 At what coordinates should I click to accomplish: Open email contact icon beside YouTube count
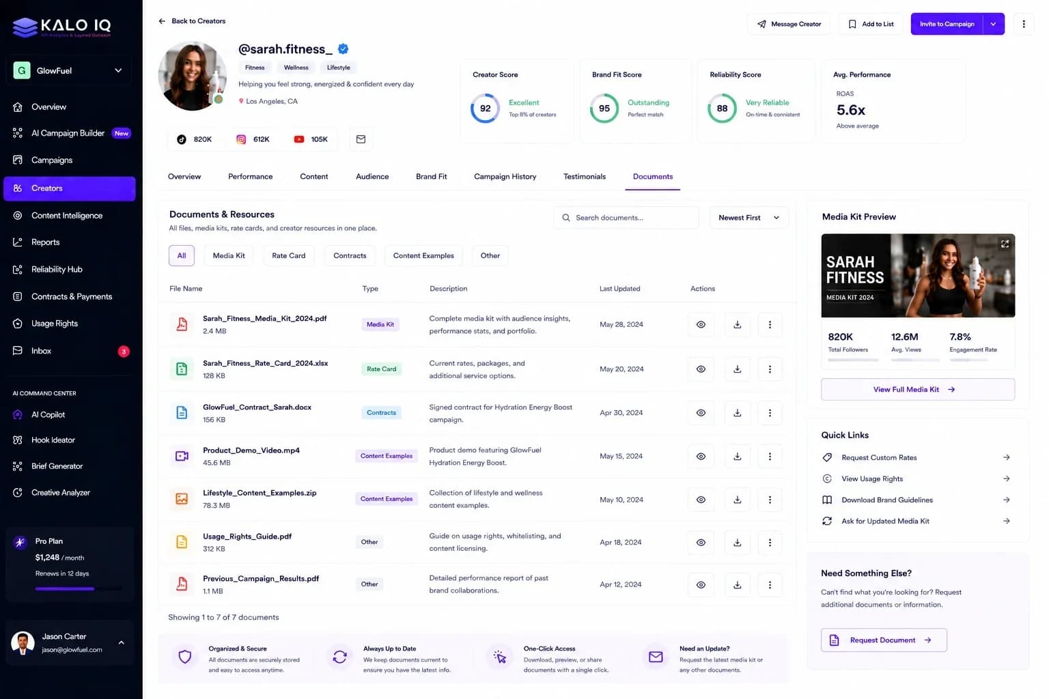(x=361, y=139)
